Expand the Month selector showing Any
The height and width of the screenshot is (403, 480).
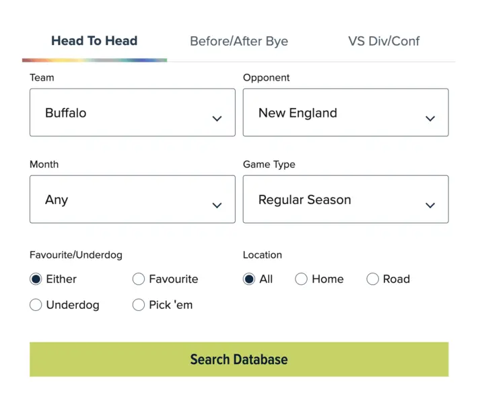(x=121, y=199)
